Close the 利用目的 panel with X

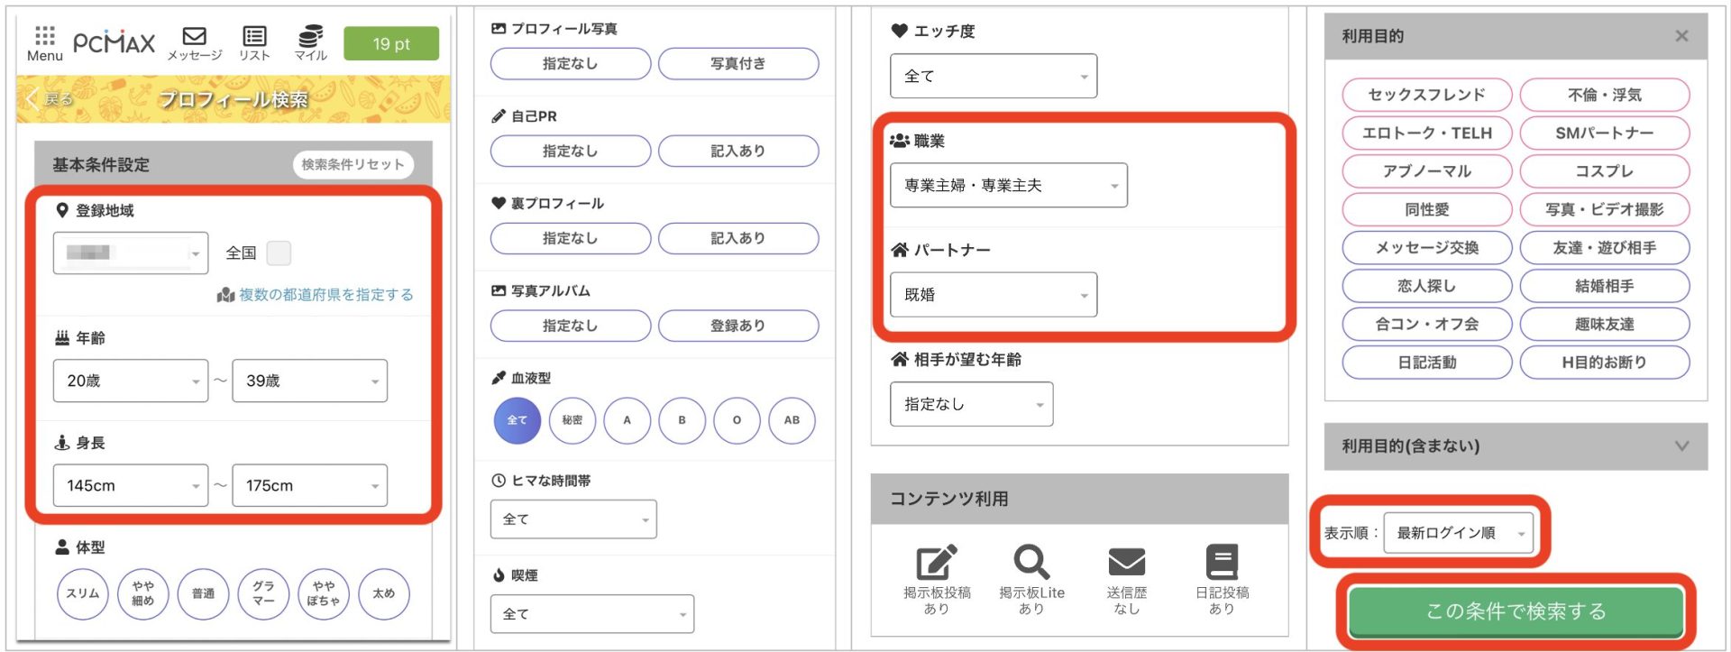(1681, 36)
